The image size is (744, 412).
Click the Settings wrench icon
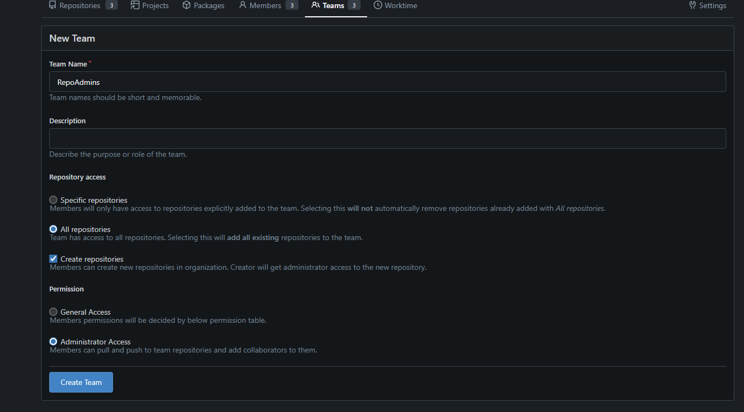coord(693,5)
